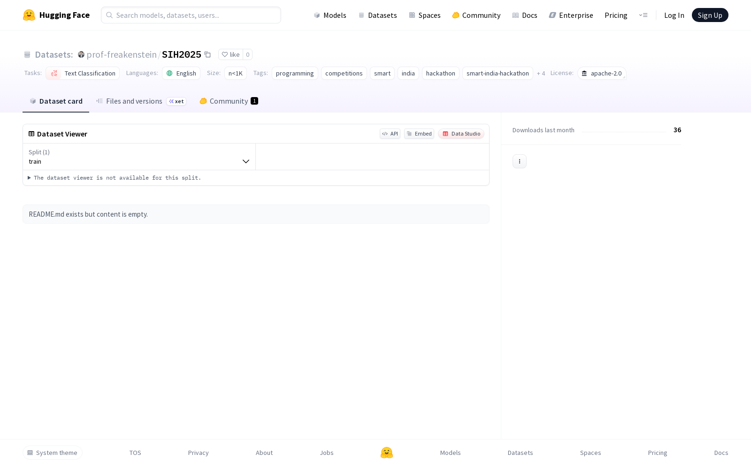The height and width of the screenshot is (469, 751).
Task: Select the hackathon tag
Action: [x=441, y=73]
